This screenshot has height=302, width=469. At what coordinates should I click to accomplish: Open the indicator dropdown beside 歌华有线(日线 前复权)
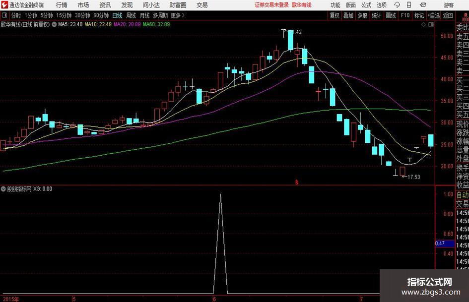coord(54,24)
